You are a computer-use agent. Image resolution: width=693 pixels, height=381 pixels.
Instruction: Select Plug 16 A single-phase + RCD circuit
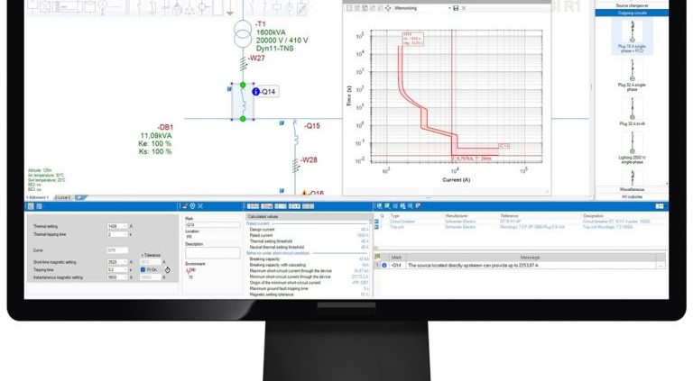(x=632, y=37)
